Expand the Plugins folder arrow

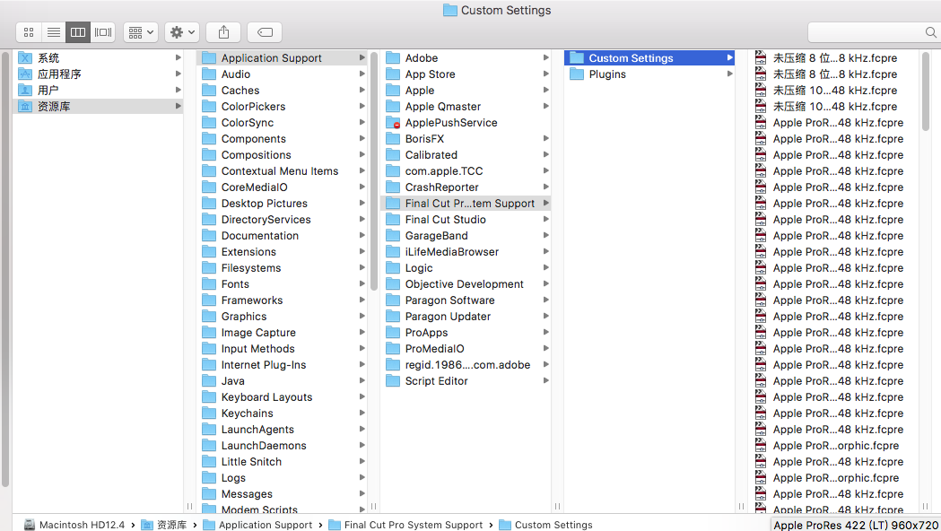point(730,74)
